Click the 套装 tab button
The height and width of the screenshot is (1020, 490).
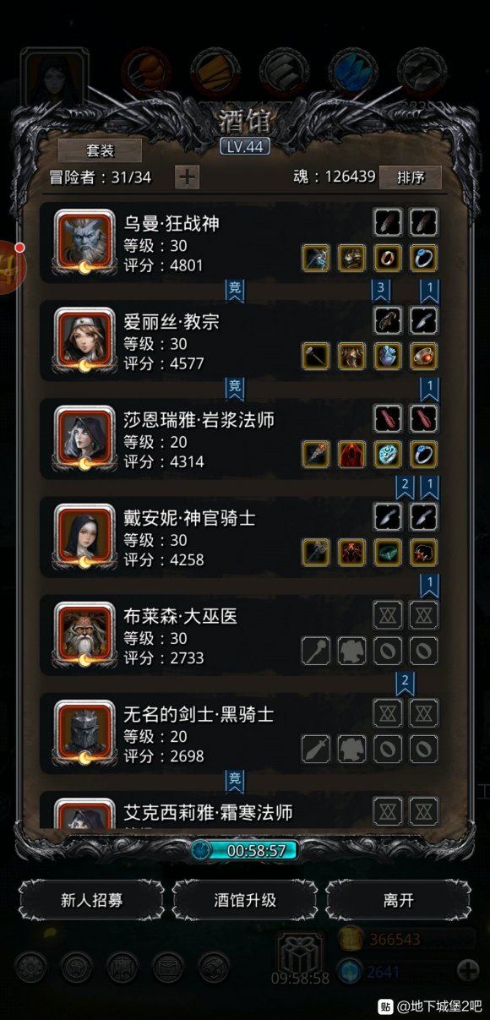pyautogui.click(x=100, y=150)
